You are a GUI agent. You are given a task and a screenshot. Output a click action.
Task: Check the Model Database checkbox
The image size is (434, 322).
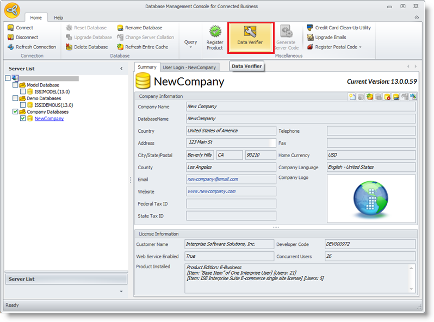point(15,85)
